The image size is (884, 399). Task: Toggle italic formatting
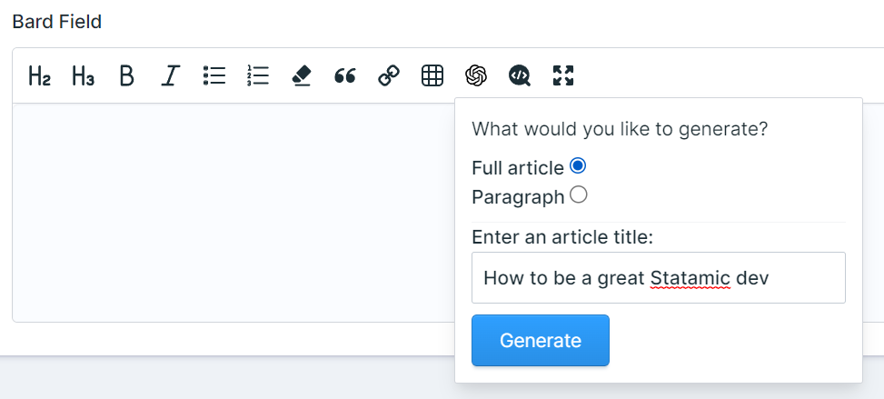tap(170, 75)
